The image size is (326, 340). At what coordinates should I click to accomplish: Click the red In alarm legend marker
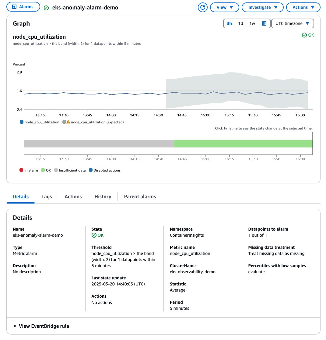21,170
